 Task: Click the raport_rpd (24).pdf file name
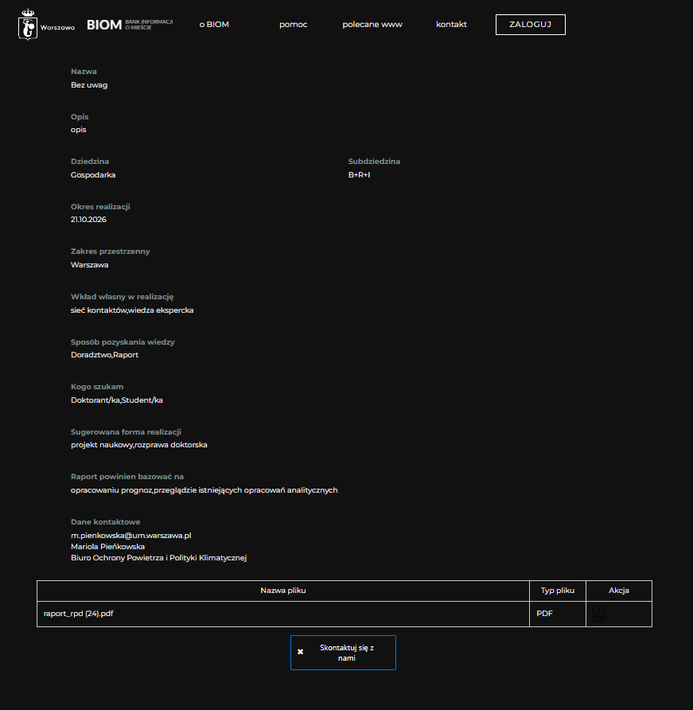coord(79,614)
